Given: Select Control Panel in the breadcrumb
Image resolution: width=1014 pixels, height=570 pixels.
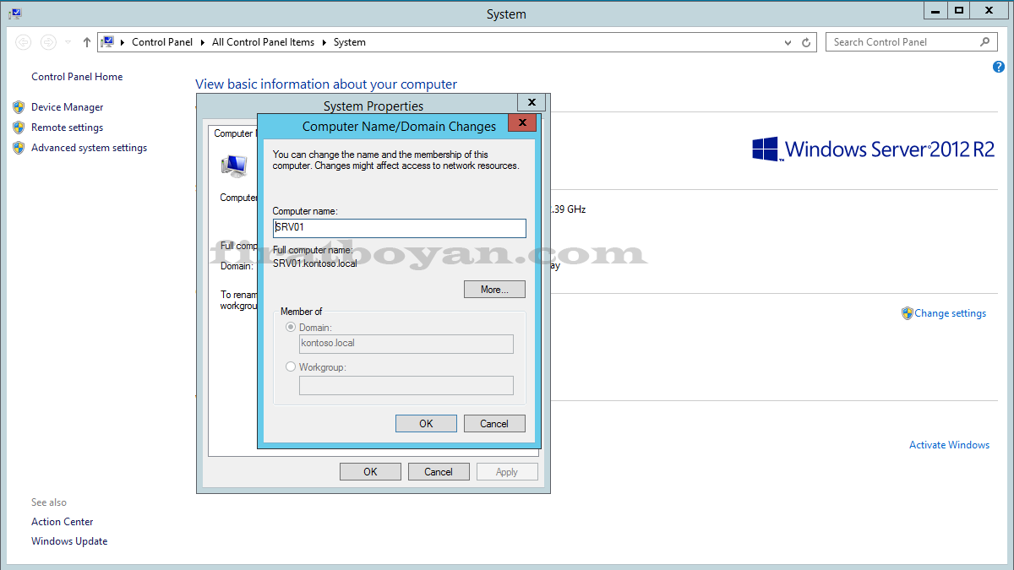Looking at the screenshot, I should click(x=162, y=42).
